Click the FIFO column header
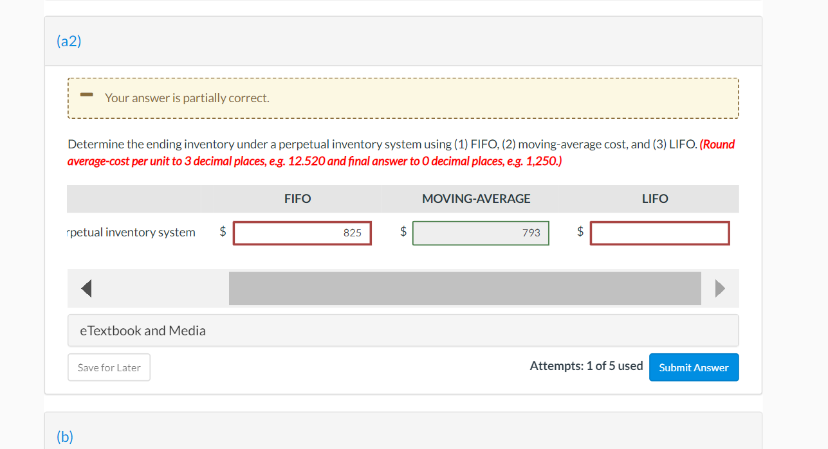 point(297,198)
